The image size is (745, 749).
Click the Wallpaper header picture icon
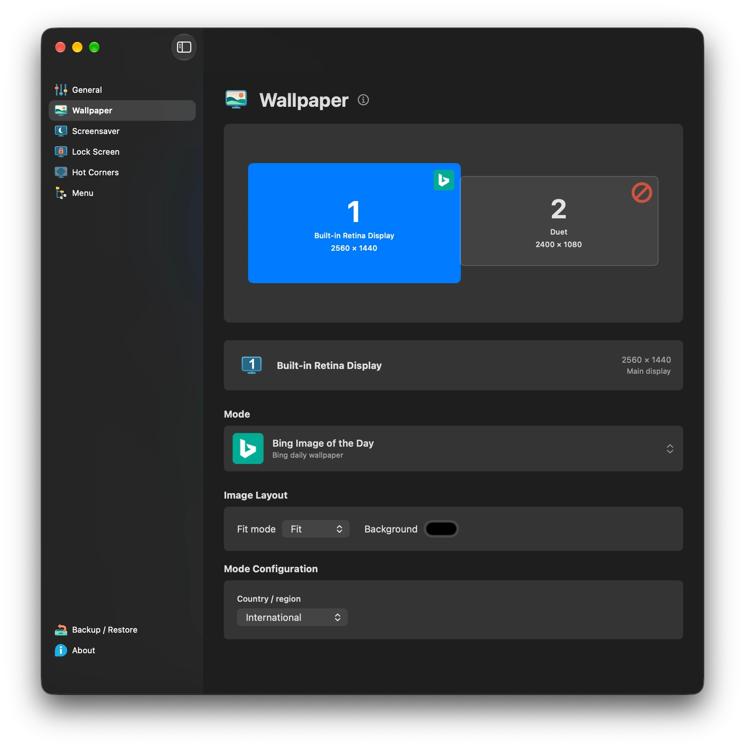(236, 100)
